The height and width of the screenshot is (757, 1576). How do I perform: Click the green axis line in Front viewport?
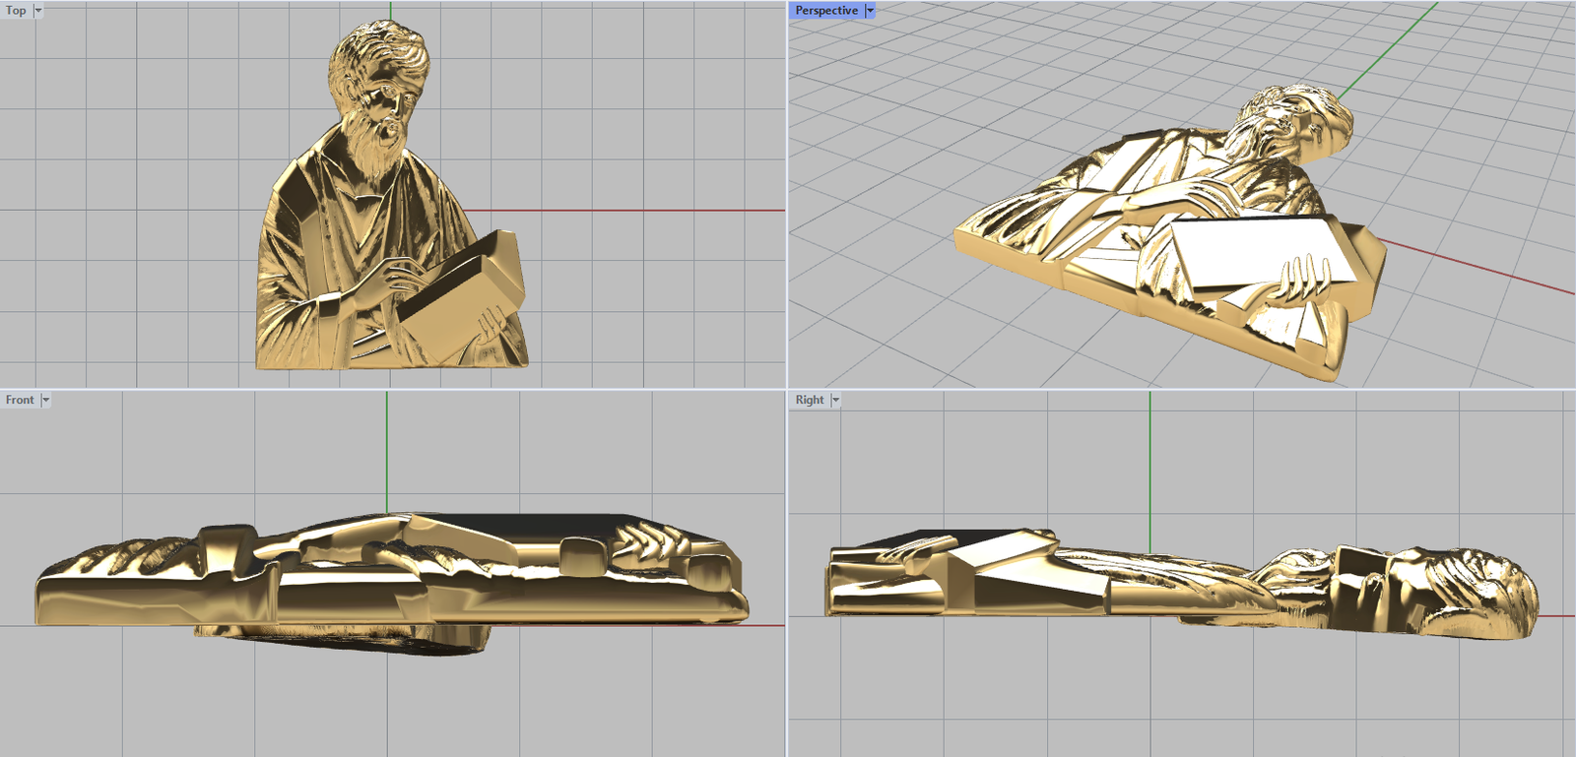[387, 453]
